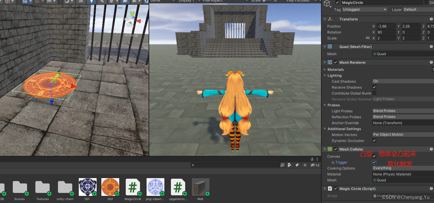
Task: Toggle Scene lighting bulb icon
Action: click(92, 1)
